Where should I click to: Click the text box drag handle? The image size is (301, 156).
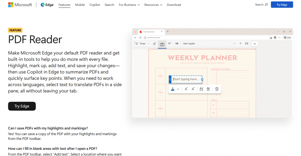click(170, 79)
